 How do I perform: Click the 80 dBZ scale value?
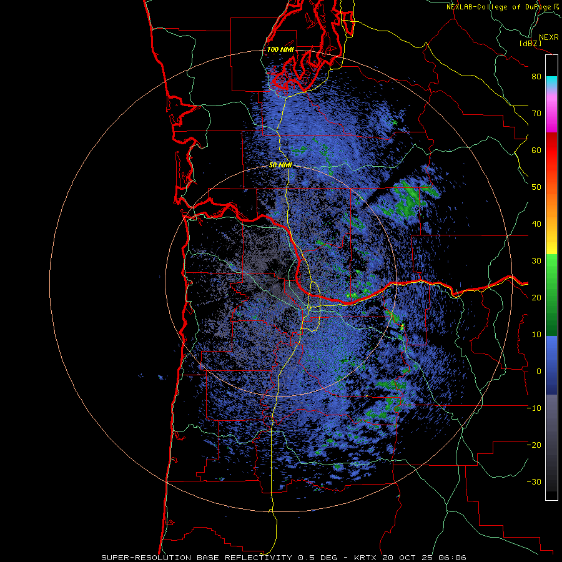pos(536,77)
